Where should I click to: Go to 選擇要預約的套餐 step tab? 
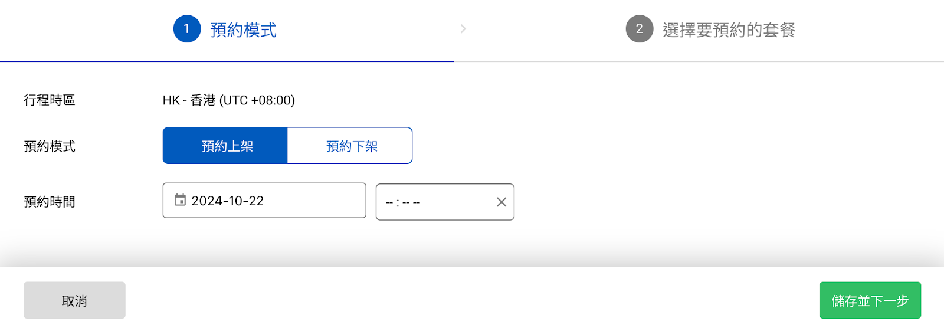click(x=729, y=30)
